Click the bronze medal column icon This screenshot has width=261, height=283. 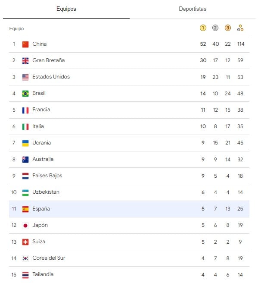click(228, 28)
